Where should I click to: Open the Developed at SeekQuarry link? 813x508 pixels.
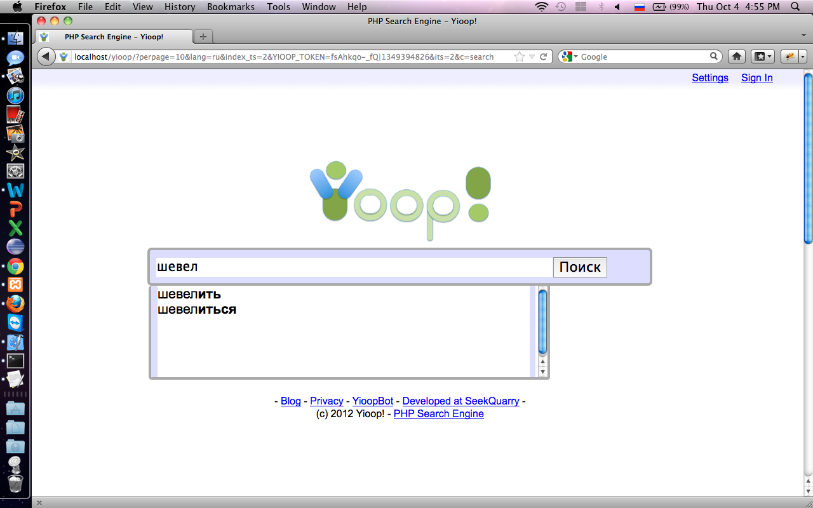tap(461, 401)
